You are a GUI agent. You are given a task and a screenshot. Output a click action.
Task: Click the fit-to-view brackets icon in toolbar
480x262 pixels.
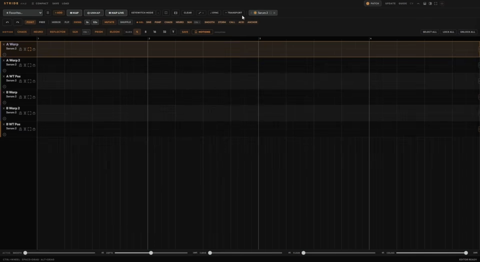click(166, 13)
